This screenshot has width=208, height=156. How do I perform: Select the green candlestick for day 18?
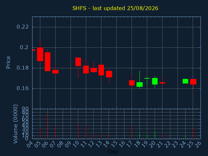(139, 84)
